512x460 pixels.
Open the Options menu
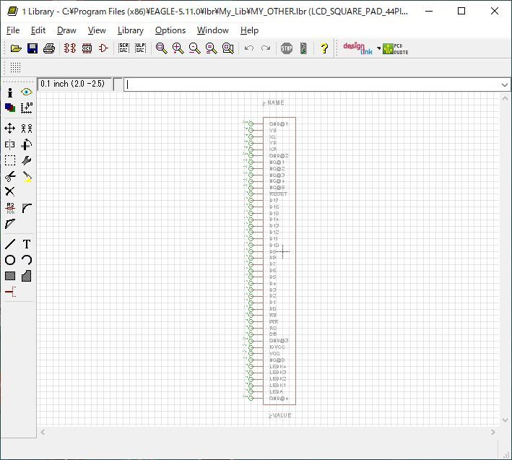pos(170,30)
